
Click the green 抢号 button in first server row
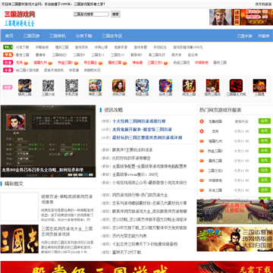265,121
